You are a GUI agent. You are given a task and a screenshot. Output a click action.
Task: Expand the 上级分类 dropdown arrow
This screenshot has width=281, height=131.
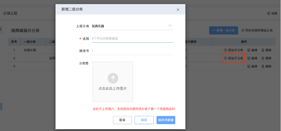point(170,26)
